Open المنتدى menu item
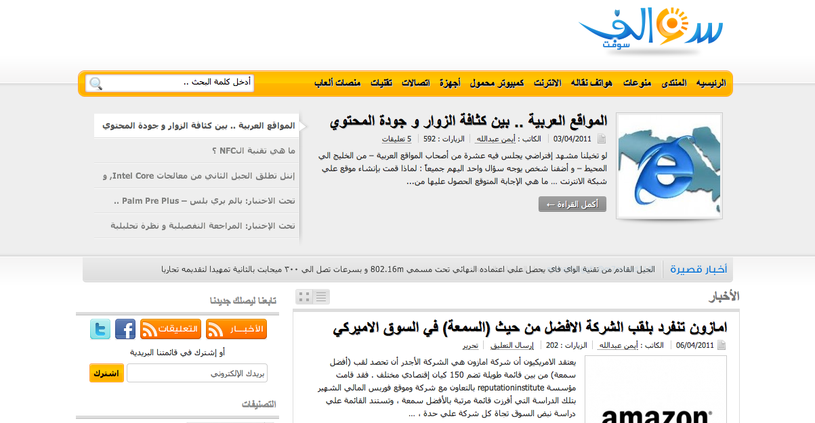 (673, 83)
